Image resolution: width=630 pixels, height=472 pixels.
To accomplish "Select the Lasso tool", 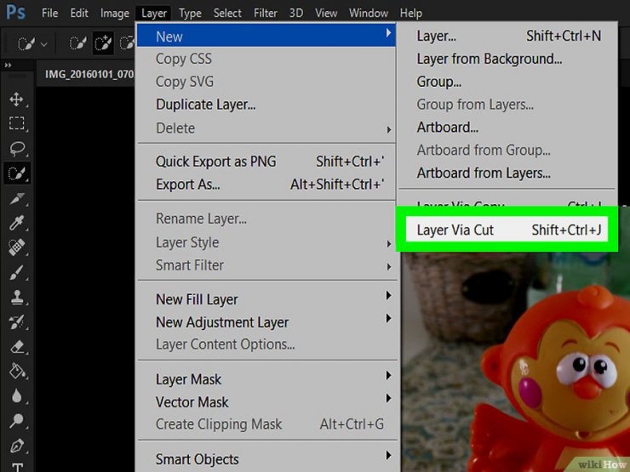I will pos(16,148).
